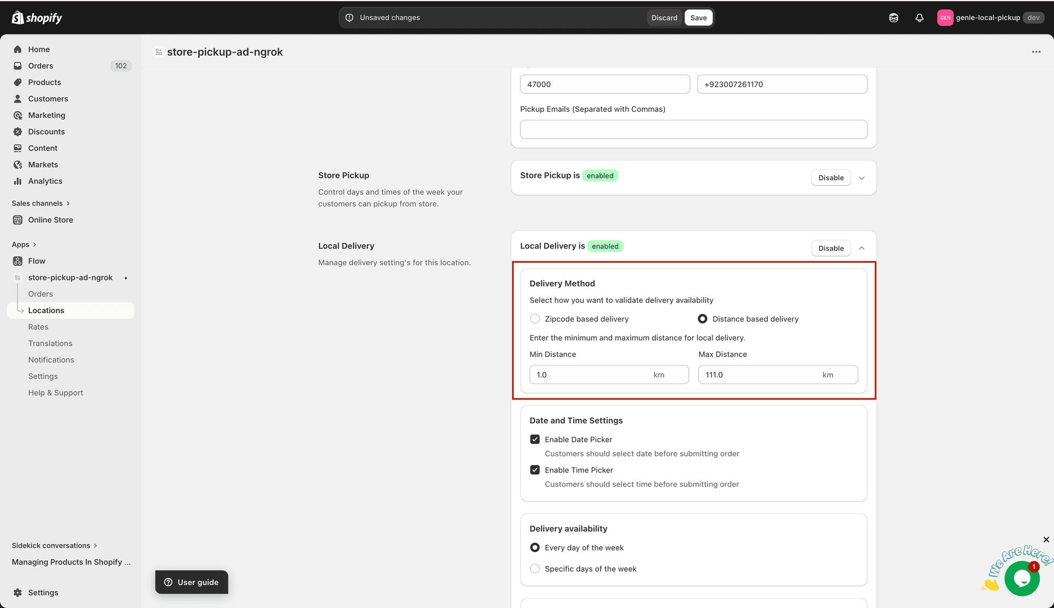
Task: Save the unsaved changes
Action: click(698, 18)
